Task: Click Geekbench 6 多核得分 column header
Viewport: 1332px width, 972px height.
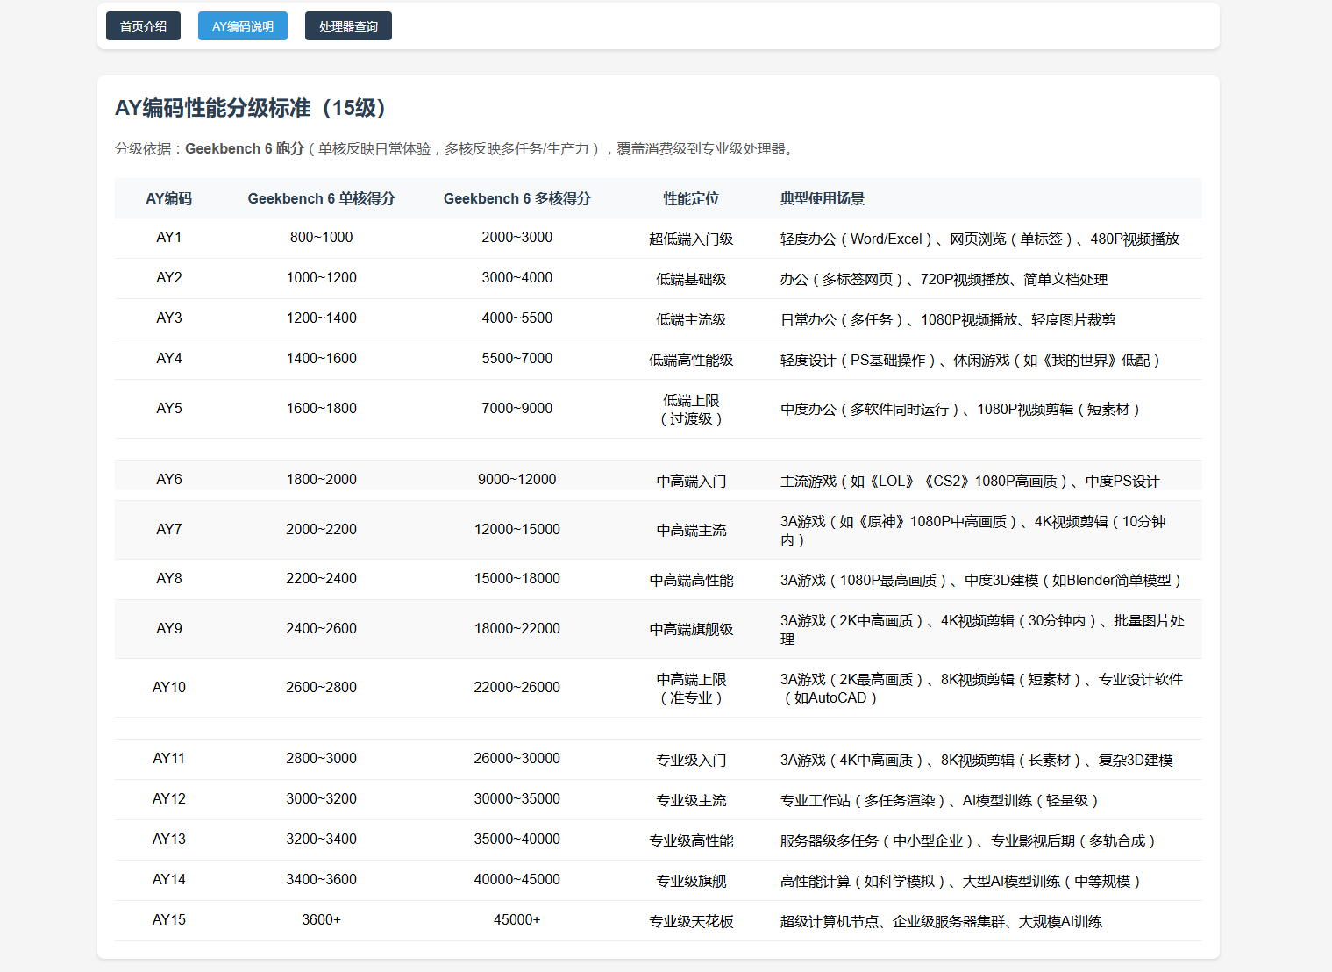Action: pyautogui.click(x=516, y=199)
